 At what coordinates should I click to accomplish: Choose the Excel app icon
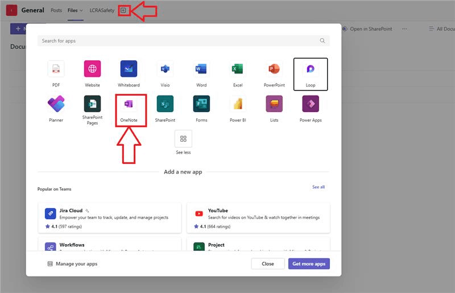click(238, 69)
